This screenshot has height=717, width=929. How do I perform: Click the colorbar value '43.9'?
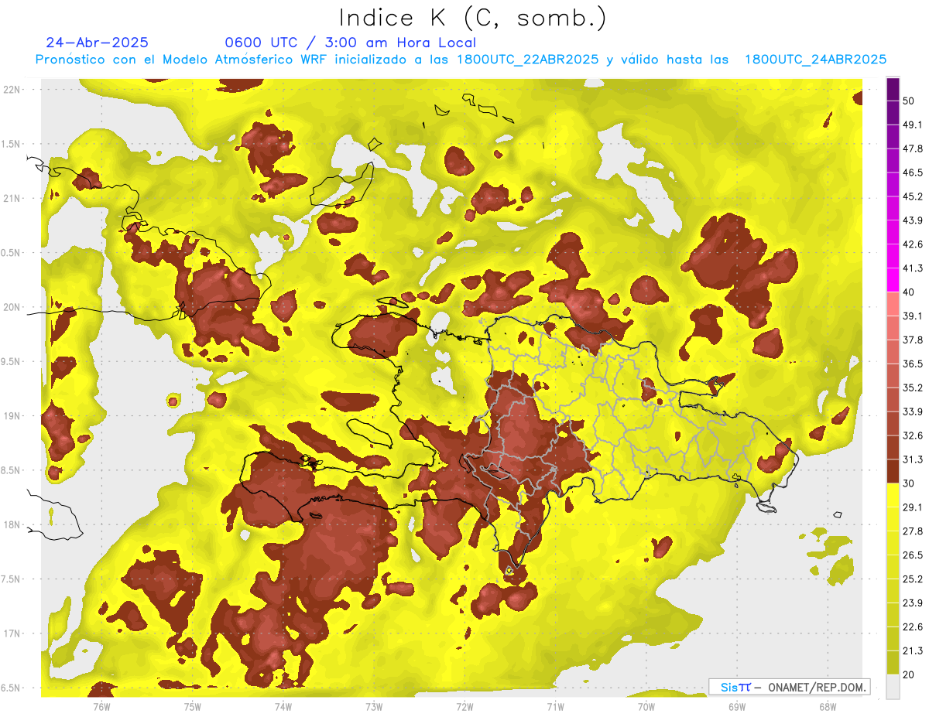tap(912, 220)
